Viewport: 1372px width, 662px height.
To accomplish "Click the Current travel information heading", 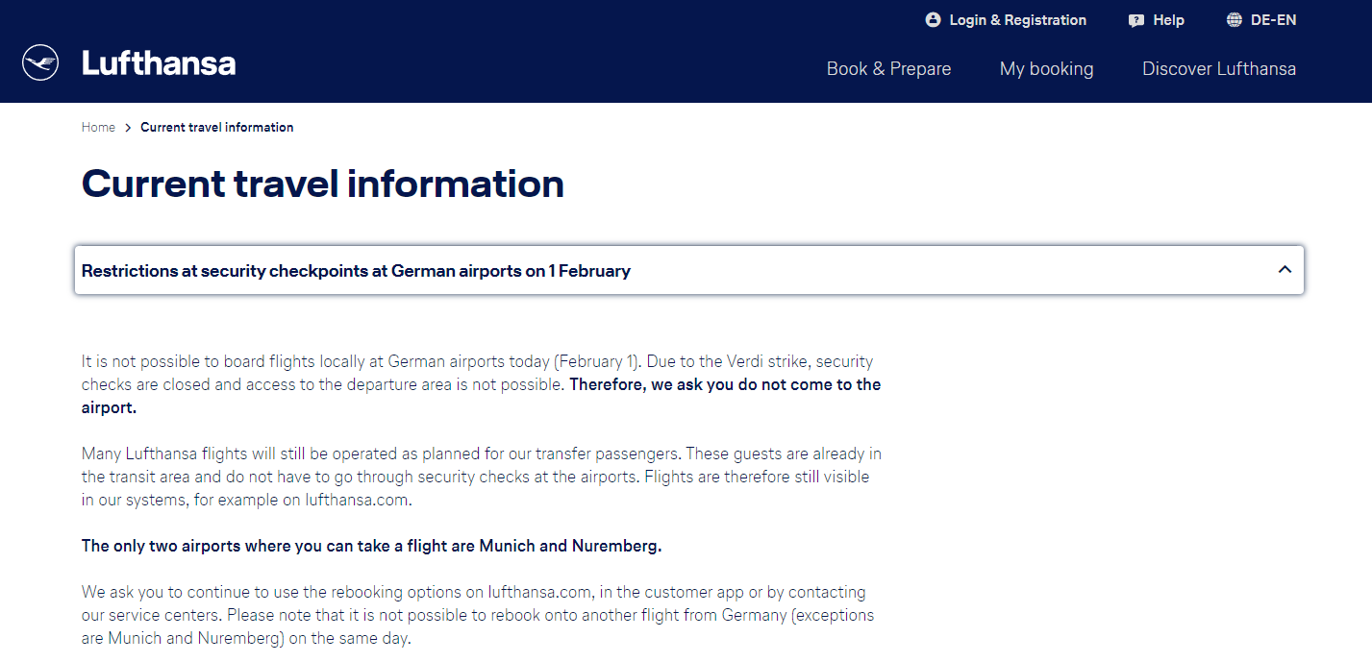I will [323, 184].
